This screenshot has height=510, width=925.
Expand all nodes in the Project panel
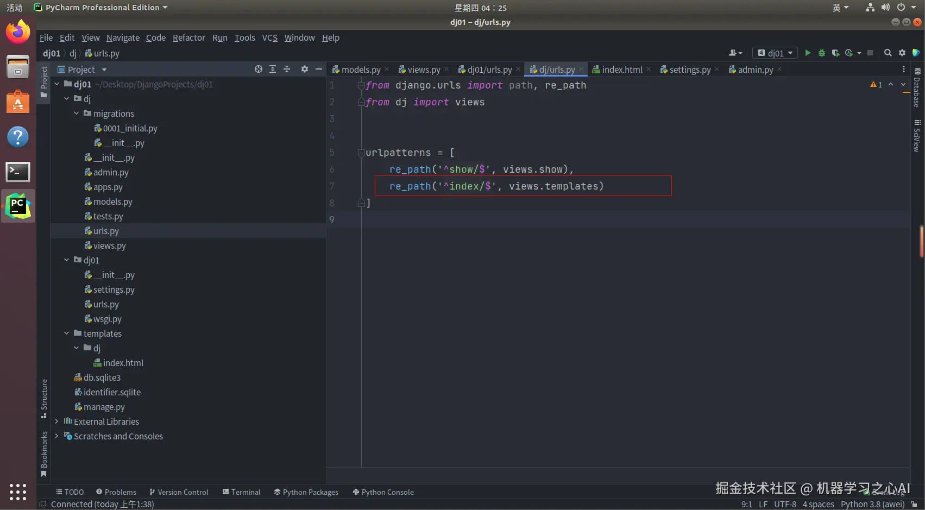273,69
